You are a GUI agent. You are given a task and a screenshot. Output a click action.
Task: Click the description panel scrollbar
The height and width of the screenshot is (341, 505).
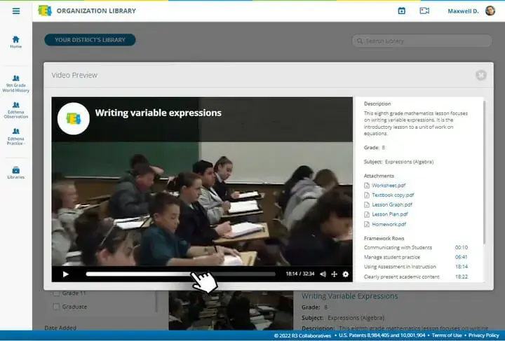484,172
